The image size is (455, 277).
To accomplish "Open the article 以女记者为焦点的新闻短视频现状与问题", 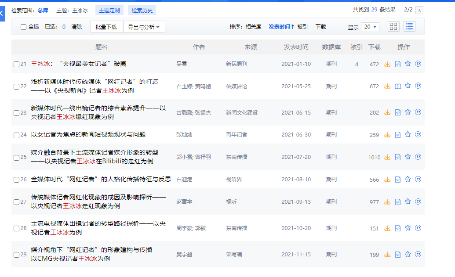I will (88, 134).
